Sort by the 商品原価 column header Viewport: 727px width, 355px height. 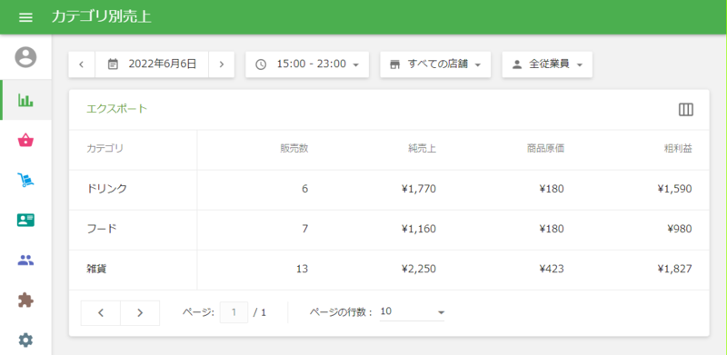pos(546,149)
